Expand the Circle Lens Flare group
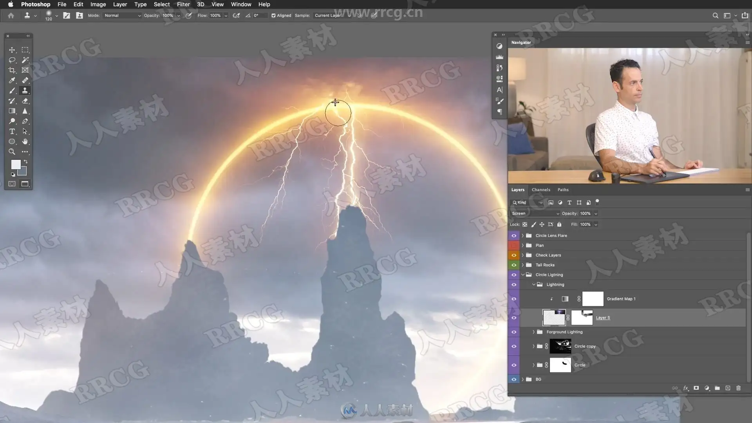Viewport: 752px width, 423px height. 522,236
